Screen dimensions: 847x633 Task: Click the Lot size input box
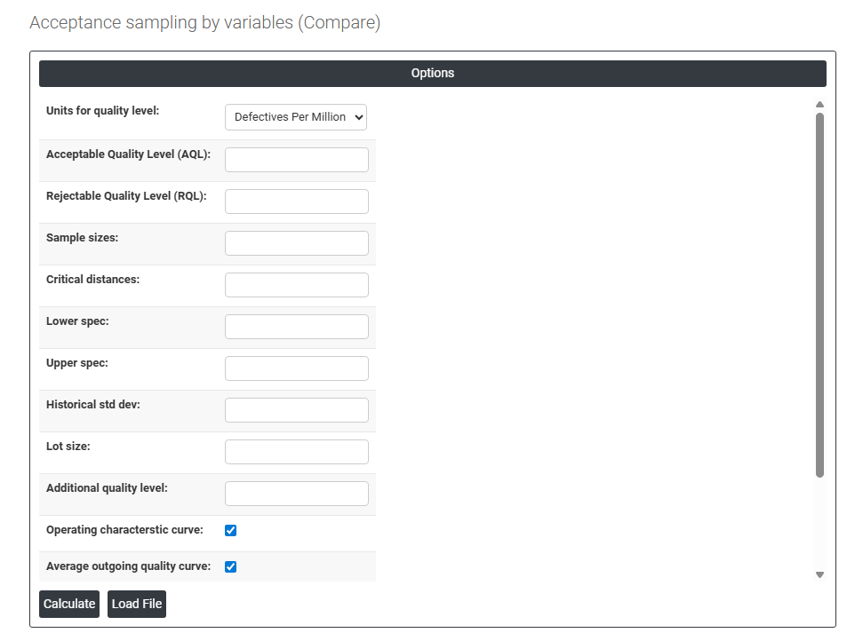click(x=296, y=452)
